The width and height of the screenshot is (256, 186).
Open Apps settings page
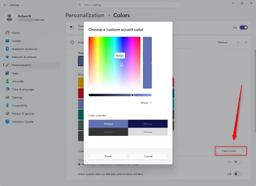click(x=31, y=73)
